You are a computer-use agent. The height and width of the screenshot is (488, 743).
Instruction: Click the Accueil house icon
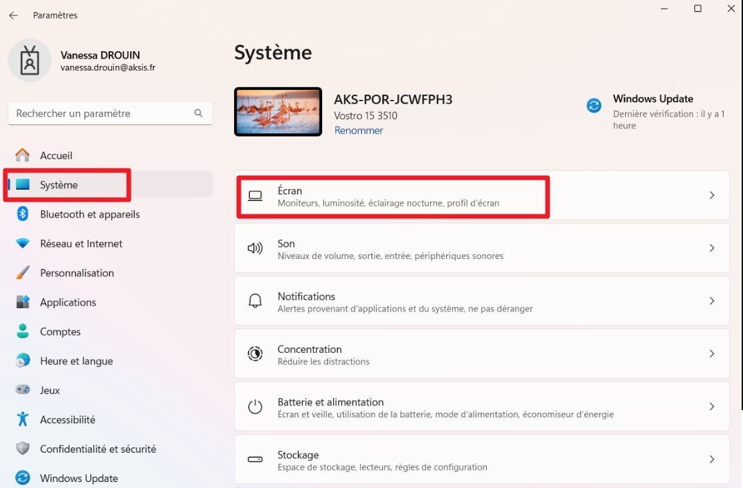click(x=22, y=155)
